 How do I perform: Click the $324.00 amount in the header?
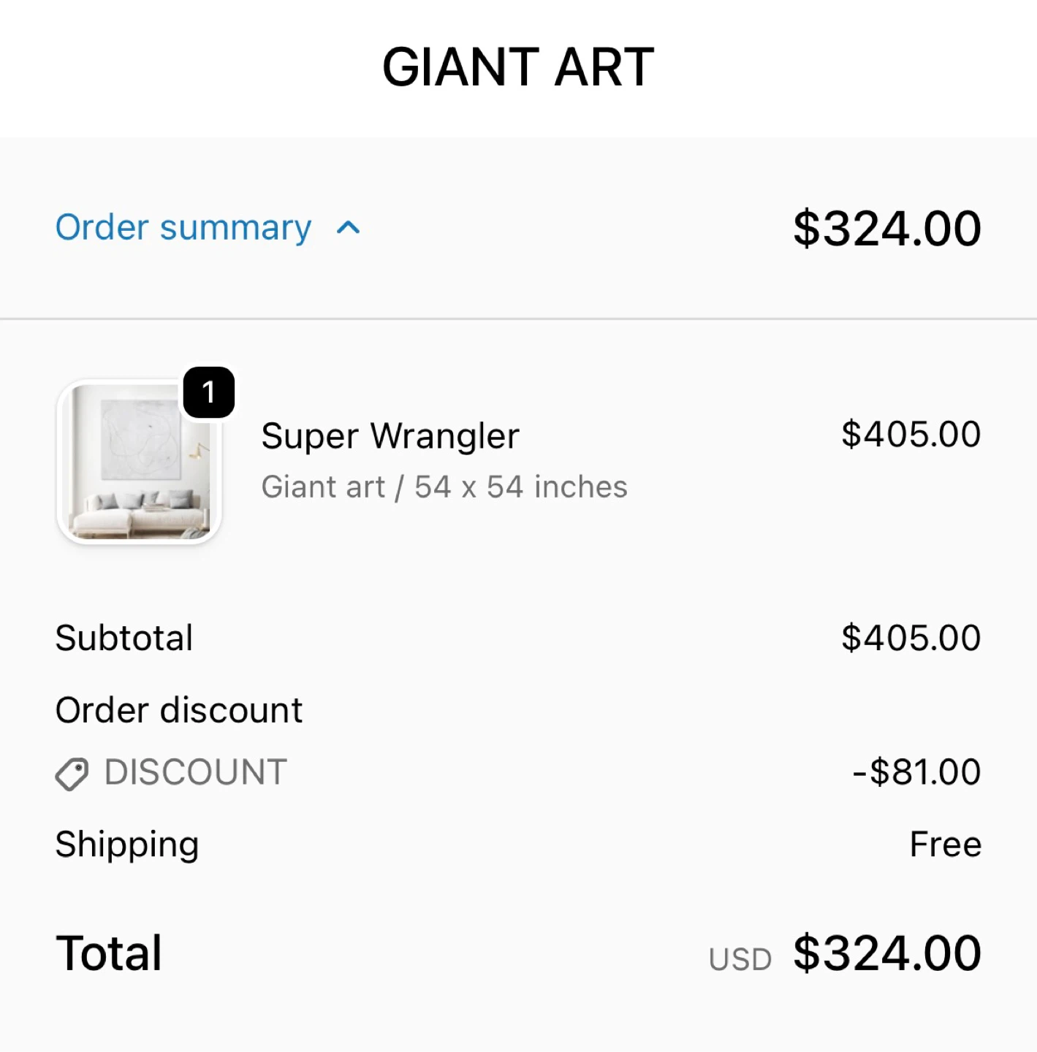pyautogui.click(x=886, y=229)
